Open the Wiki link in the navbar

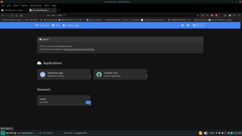(56, 25)
